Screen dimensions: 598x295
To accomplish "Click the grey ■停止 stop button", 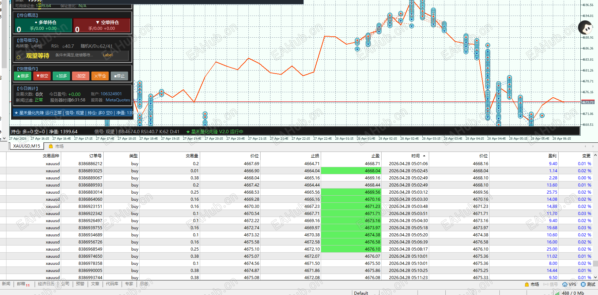I will click(x=120, y=76).
